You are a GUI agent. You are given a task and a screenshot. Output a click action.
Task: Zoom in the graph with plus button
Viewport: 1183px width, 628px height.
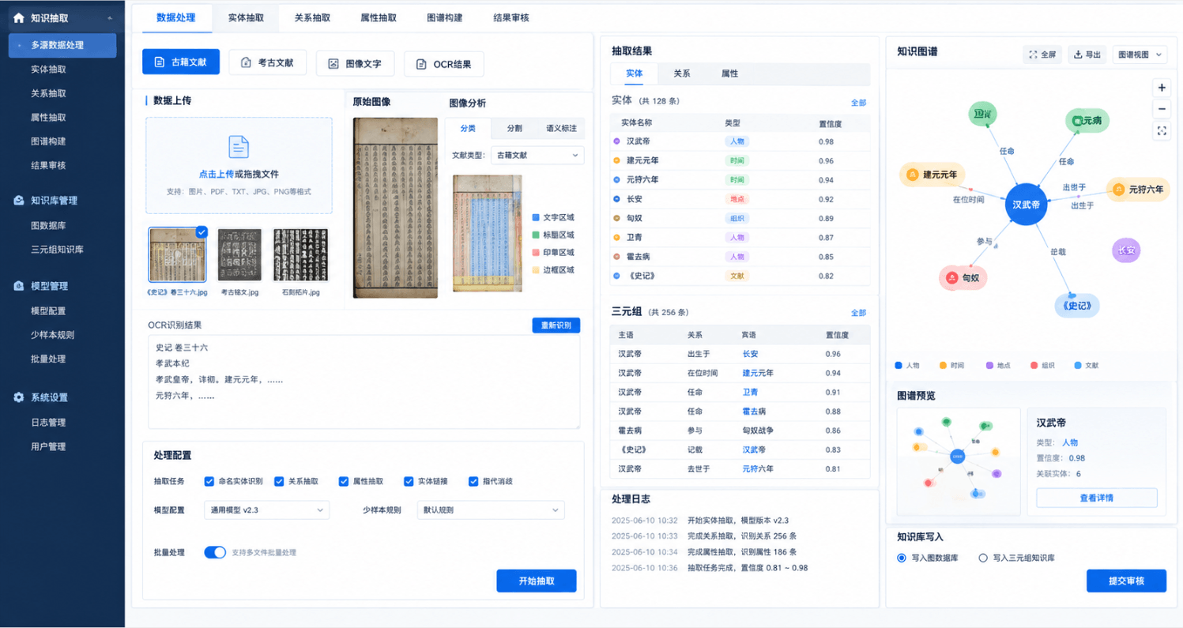[1162, 88]
